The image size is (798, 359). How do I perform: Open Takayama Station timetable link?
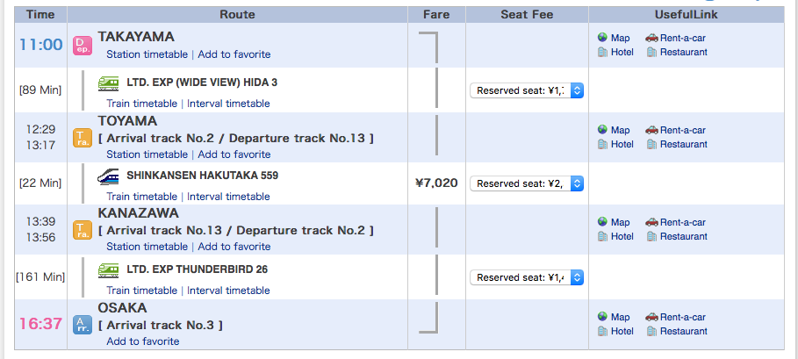(147, 54)
